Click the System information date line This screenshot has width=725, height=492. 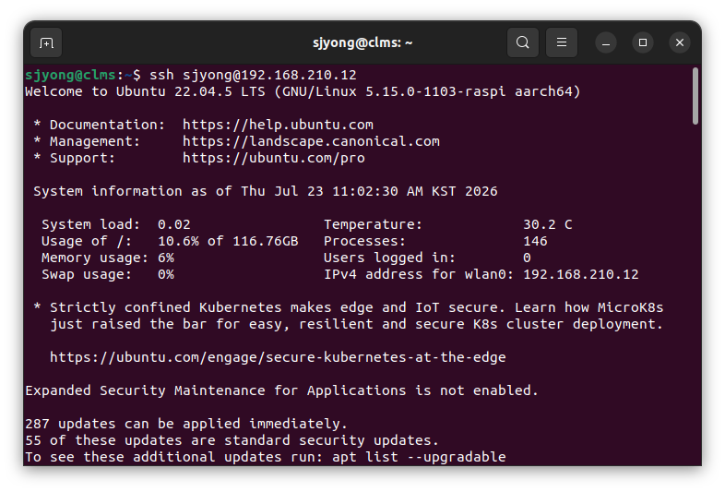(x=266, y=191)
